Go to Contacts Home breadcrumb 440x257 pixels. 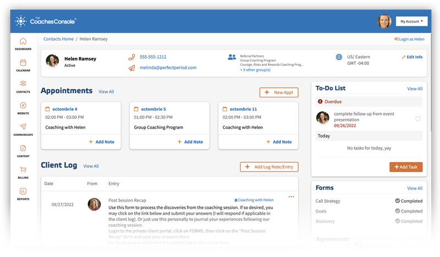58,39
